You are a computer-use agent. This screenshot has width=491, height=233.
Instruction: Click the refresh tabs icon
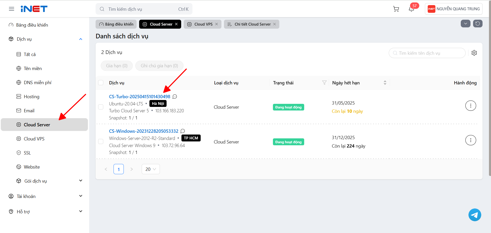tap(478, 24)
